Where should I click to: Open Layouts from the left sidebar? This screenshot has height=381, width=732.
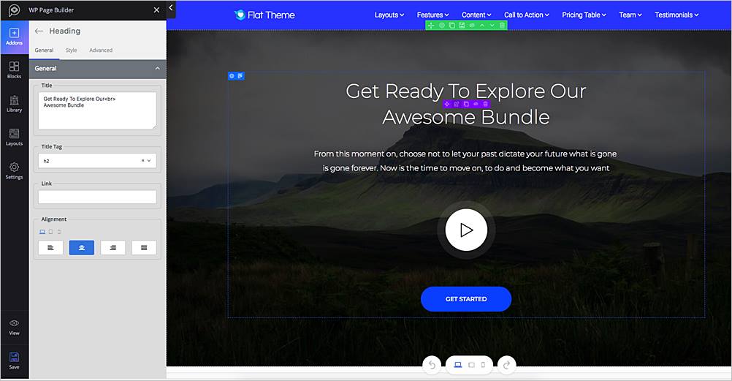point(14,137)
